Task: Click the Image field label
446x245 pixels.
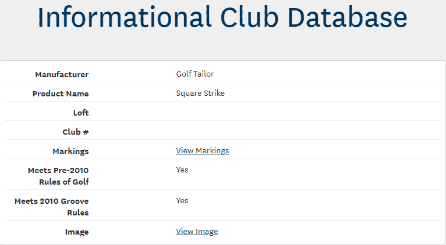Action: click(77, 232)
